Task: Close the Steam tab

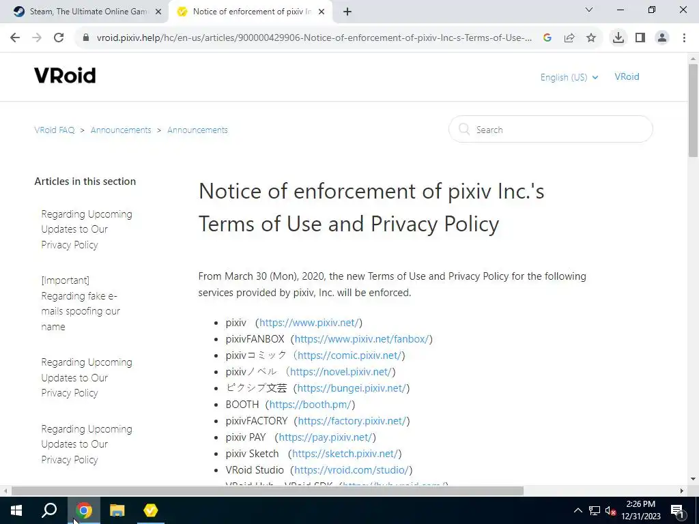Action: [158, 12]
